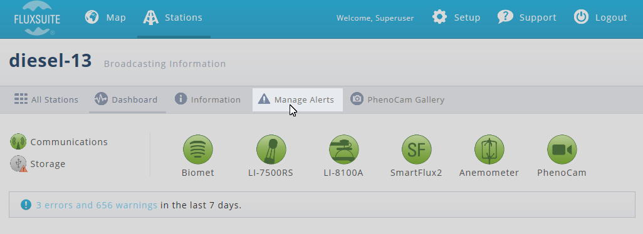Viewport: 643px width, 234px height.
Task: Click the Setup gear icon
Action: point(439,17)
